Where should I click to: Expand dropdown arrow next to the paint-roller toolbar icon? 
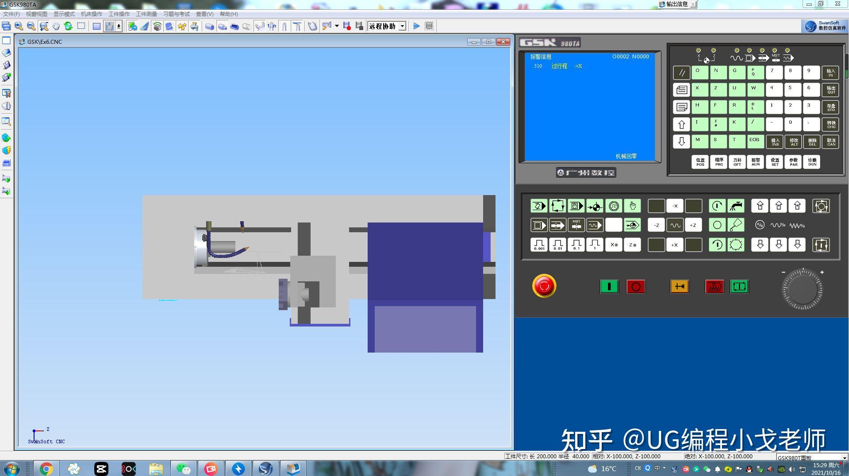pyautogui.click(x=337, y=26)
